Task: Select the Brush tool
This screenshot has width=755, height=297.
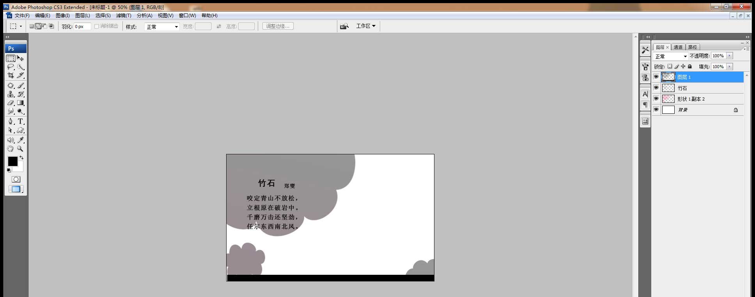Action: pyautogui.click(x=21, y=85)
